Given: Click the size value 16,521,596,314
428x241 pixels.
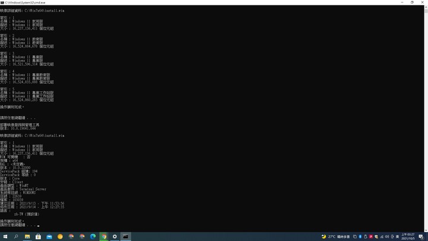Looking at the screenshot, I should click(25, 64).
